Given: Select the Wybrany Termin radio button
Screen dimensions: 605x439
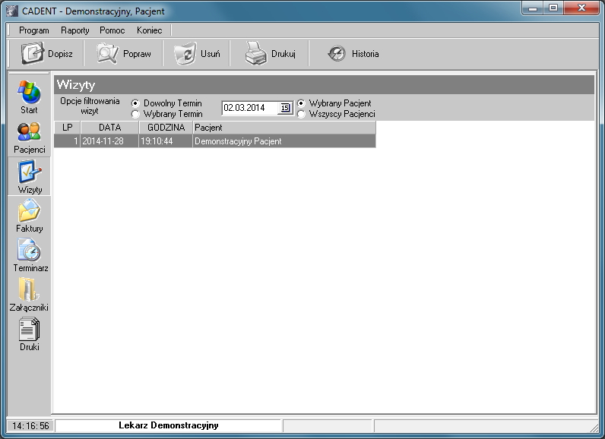Looking at the screenshot, I should point(135,114).
